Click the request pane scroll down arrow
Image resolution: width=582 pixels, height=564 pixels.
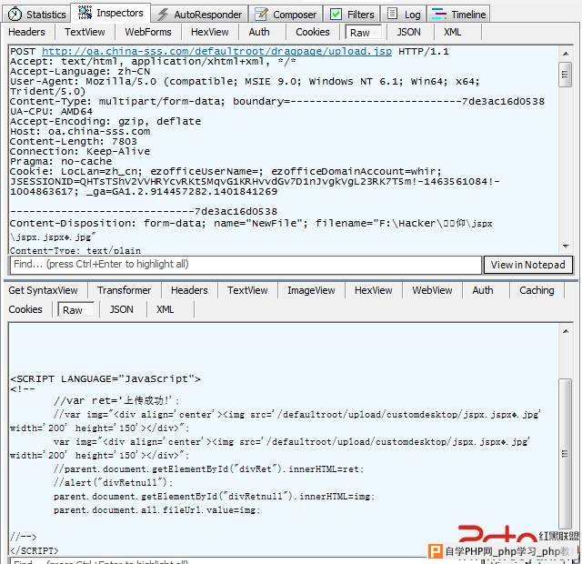click(566, 246)
